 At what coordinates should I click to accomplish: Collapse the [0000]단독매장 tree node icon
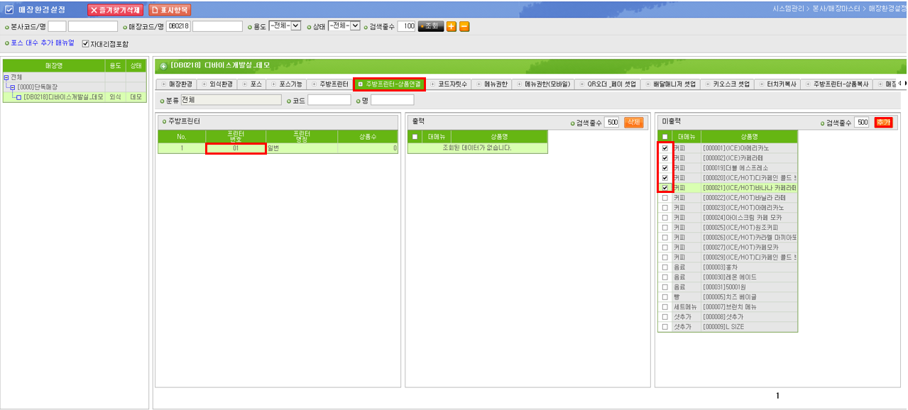[12, 87]
